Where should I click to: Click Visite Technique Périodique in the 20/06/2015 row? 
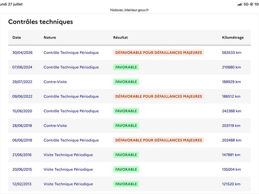pos(68,169)
